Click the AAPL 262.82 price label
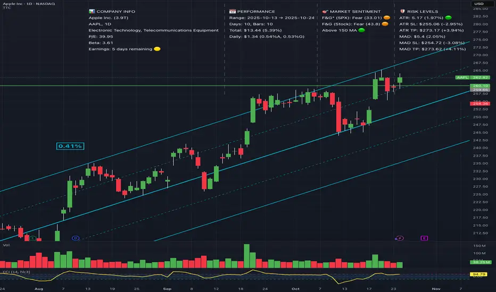This screenshot has width=496, height=292. click(x=473, y=78)
